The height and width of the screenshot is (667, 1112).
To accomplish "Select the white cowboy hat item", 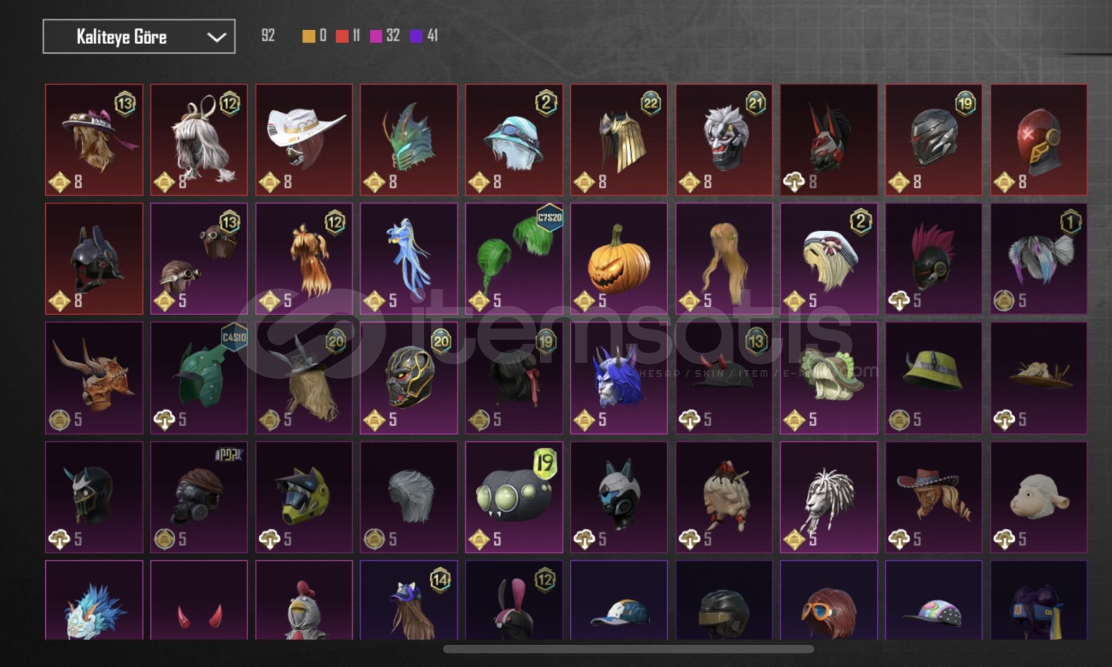I will click(x=304, y=140).
